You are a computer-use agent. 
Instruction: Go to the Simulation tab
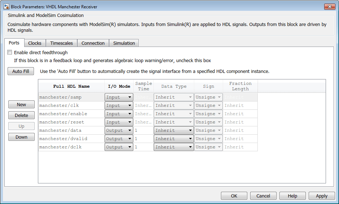coord(124,43)
